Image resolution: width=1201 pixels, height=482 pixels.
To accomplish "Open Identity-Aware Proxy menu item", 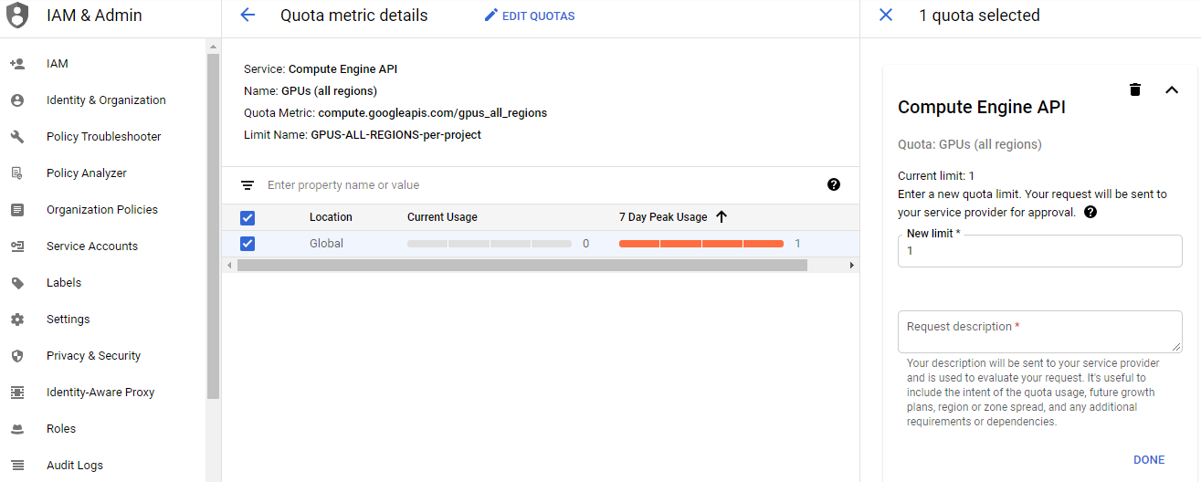I will [x=100, y=393].
